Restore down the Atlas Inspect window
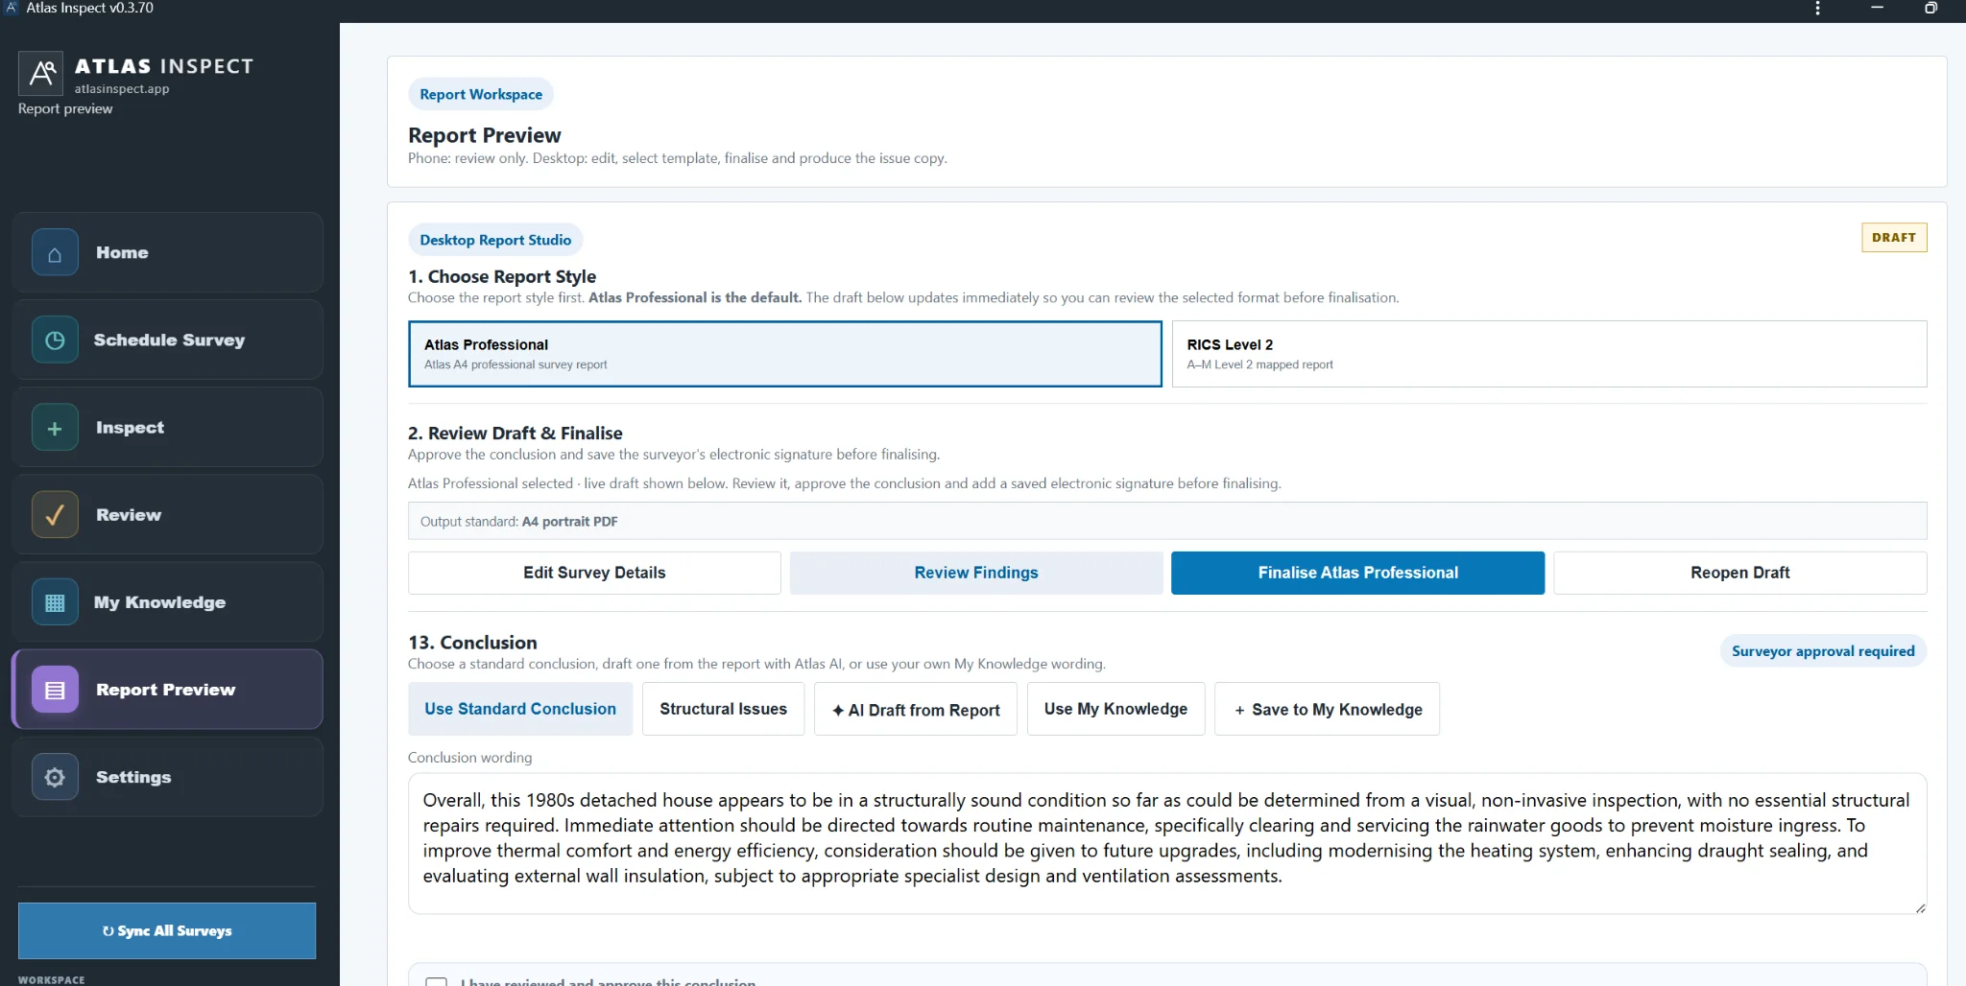Image resolution: width=1966 pixels, height=986 pixels. coord(1930,9)
